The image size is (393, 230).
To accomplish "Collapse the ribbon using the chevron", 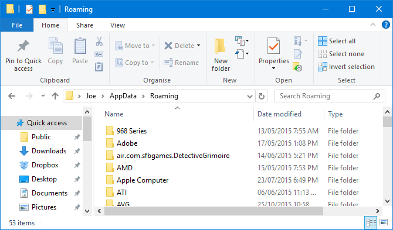I will (x=373, y=25).
